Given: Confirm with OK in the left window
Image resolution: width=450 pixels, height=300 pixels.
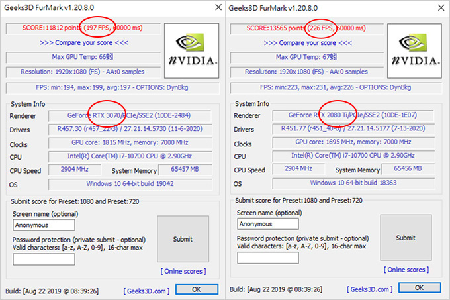Looking at the screenshot, I should (x=197, y=289).
